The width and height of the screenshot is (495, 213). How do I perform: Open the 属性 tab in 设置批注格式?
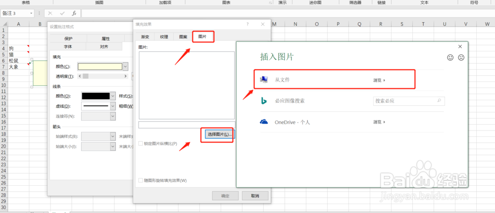coord(105,39)
